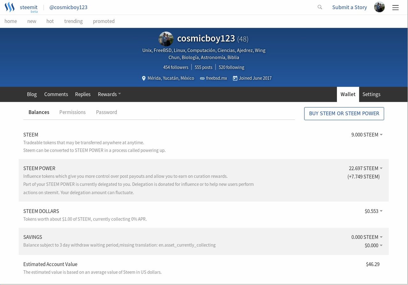Open the @cosmicboy123 header link
Screen dimensions: 408x285
click(68, 7)
